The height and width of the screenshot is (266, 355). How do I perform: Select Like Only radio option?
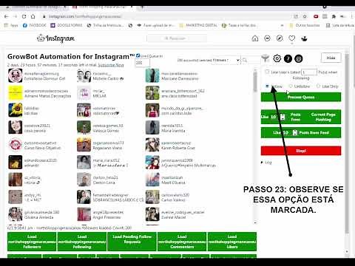(318, 86)
